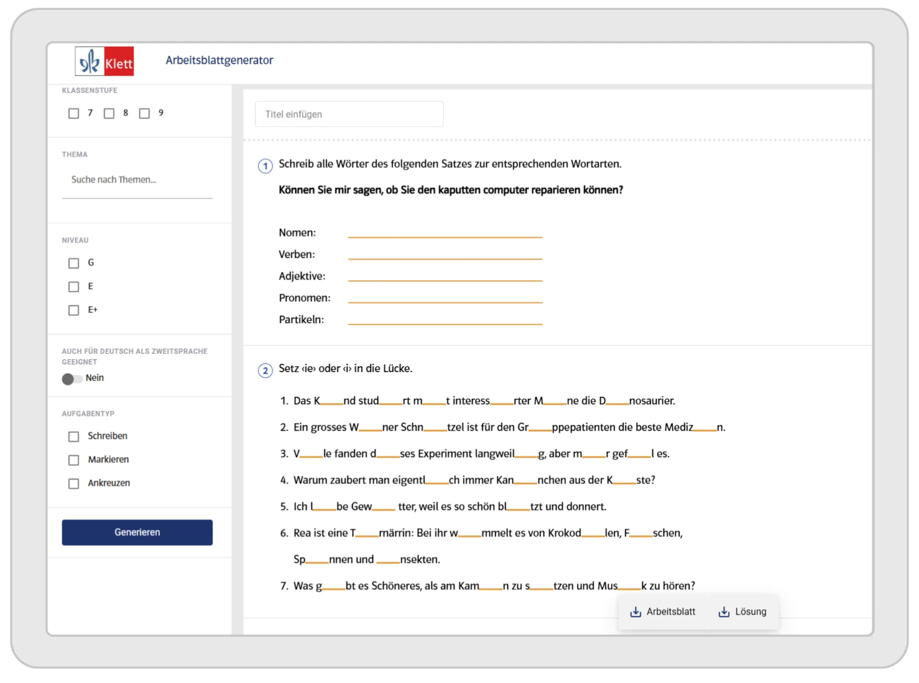Toggle the Deutsch als Zweitsprache switch
The height and width of the screenshot is (683, 919).
coord(72,379)
